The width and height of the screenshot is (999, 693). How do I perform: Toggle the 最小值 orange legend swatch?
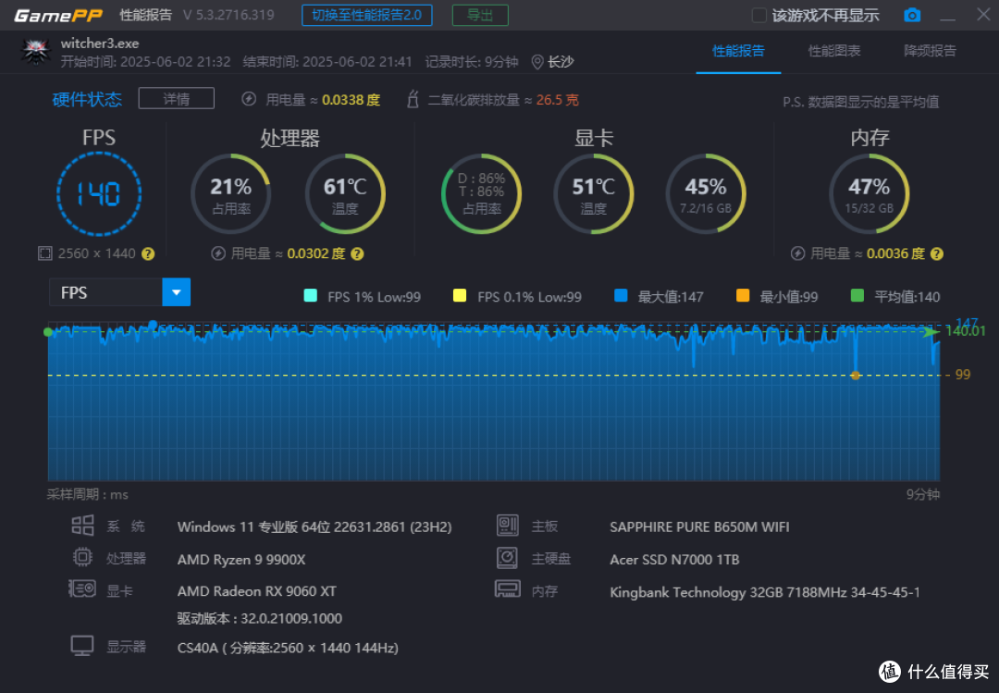[x=743, y=295]
